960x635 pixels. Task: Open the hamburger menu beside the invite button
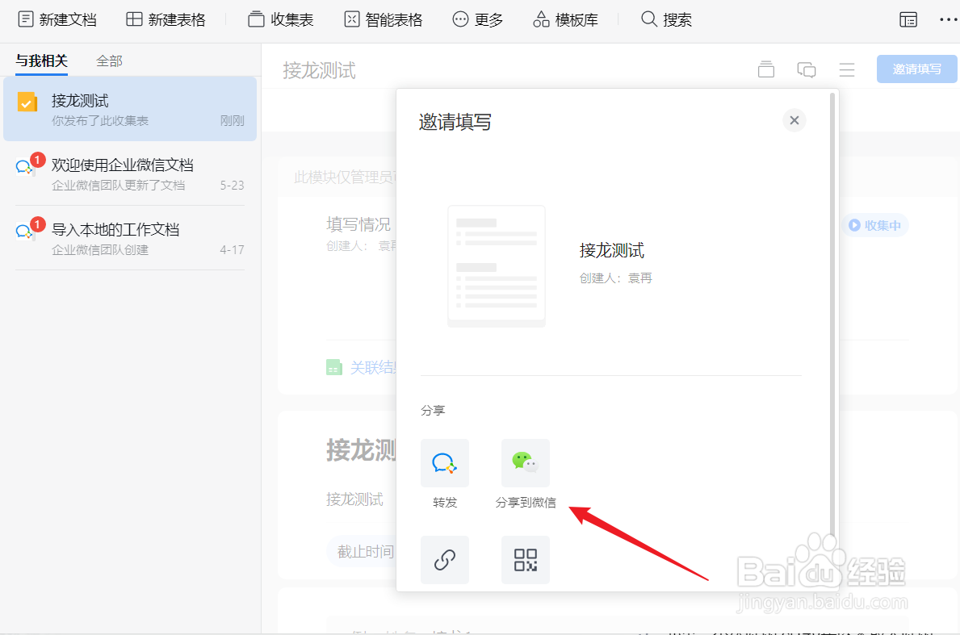click(846, 69)
